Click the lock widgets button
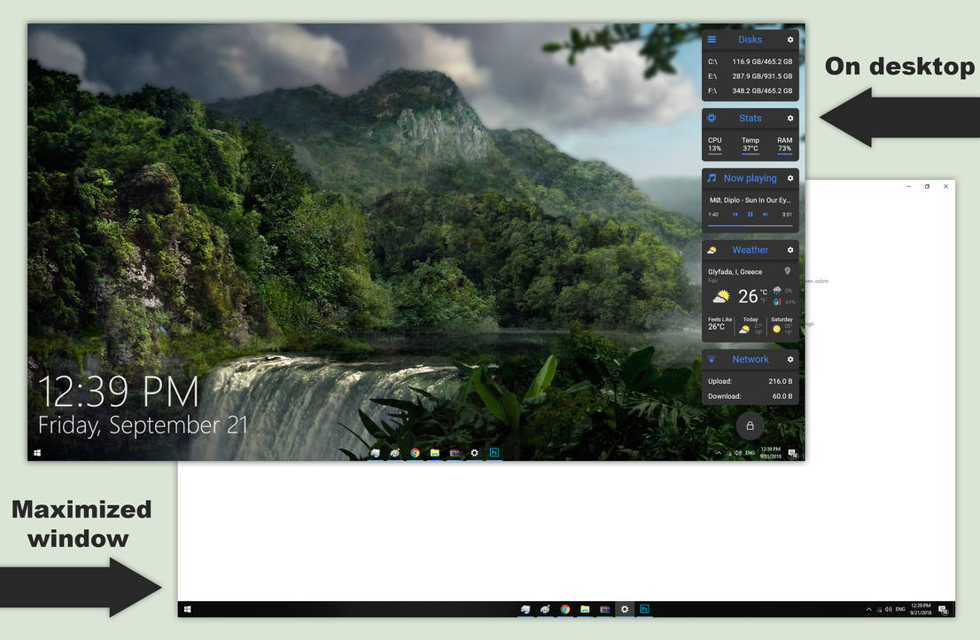Screen dimensions: 980x640 [x=751, y=425]
